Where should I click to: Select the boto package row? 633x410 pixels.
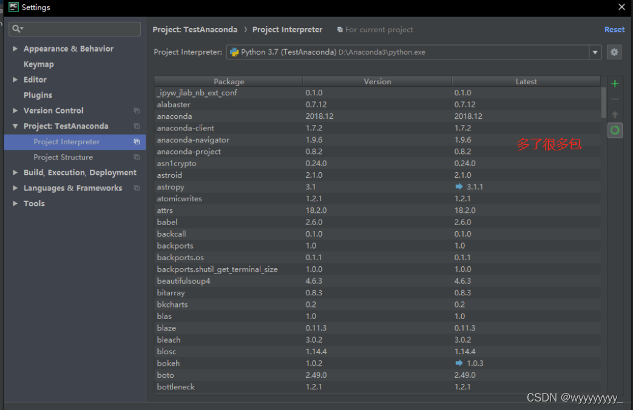(x=377, y=375)
